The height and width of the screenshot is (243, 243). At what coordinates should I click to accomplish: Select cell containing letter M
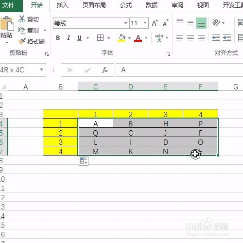click(x=95, y=151)
